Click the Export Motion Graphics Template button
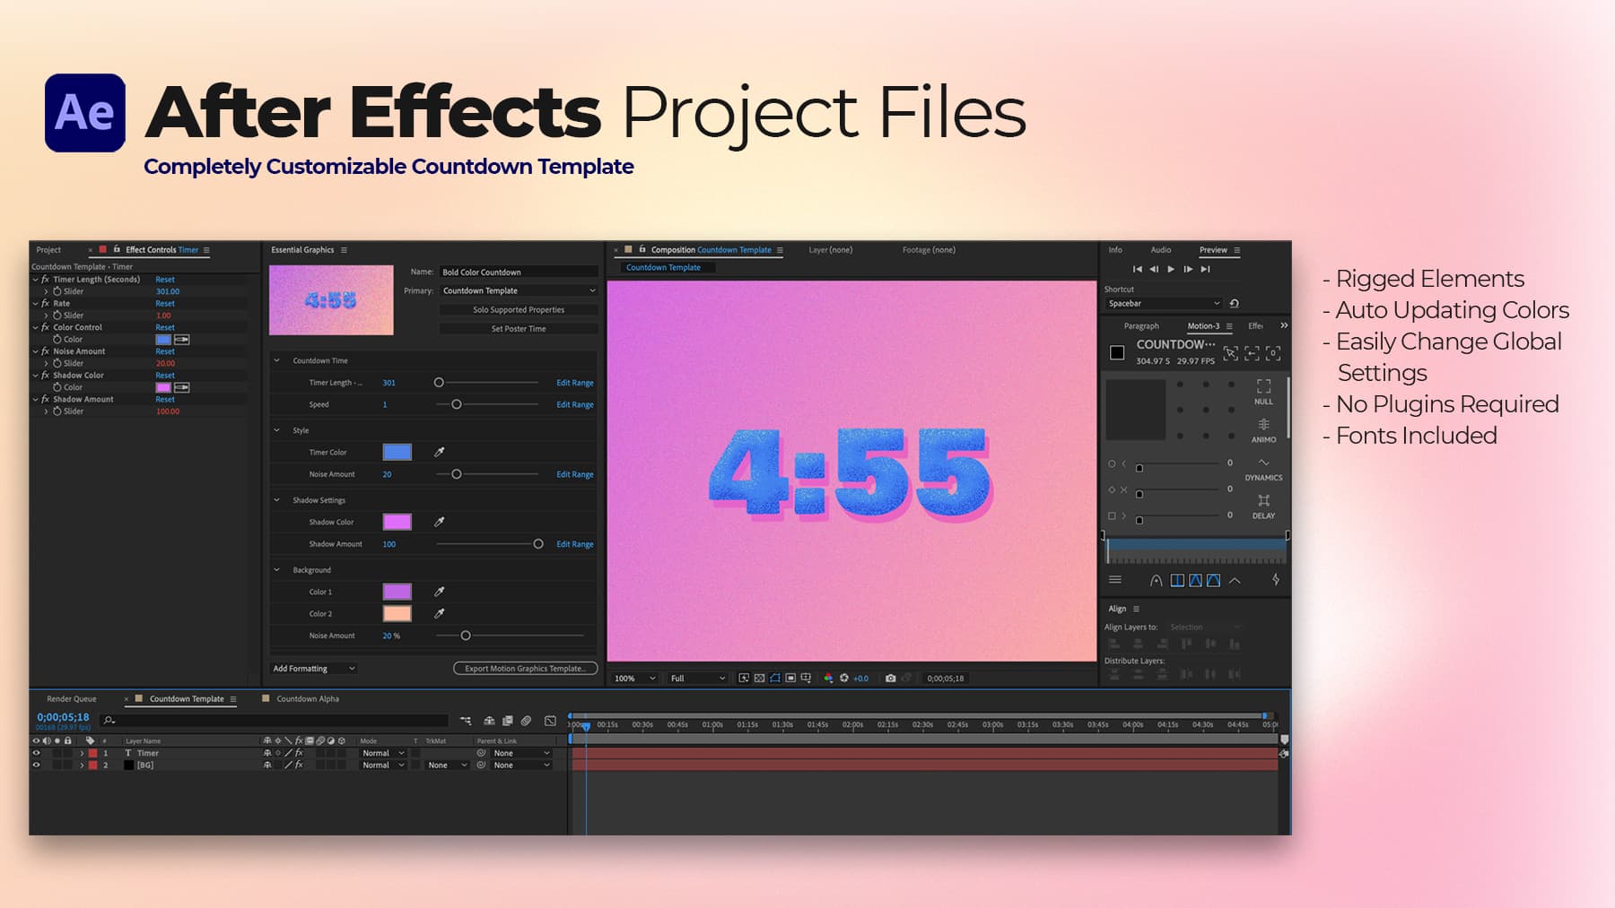 525,669
